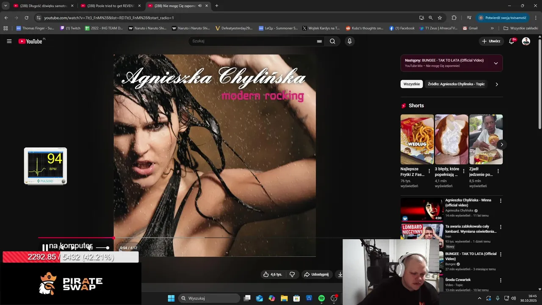The height and width of the screenshot is (305, 542).
Task: Open Outlook from the taskbar
Action: click(x=259, y=298)
